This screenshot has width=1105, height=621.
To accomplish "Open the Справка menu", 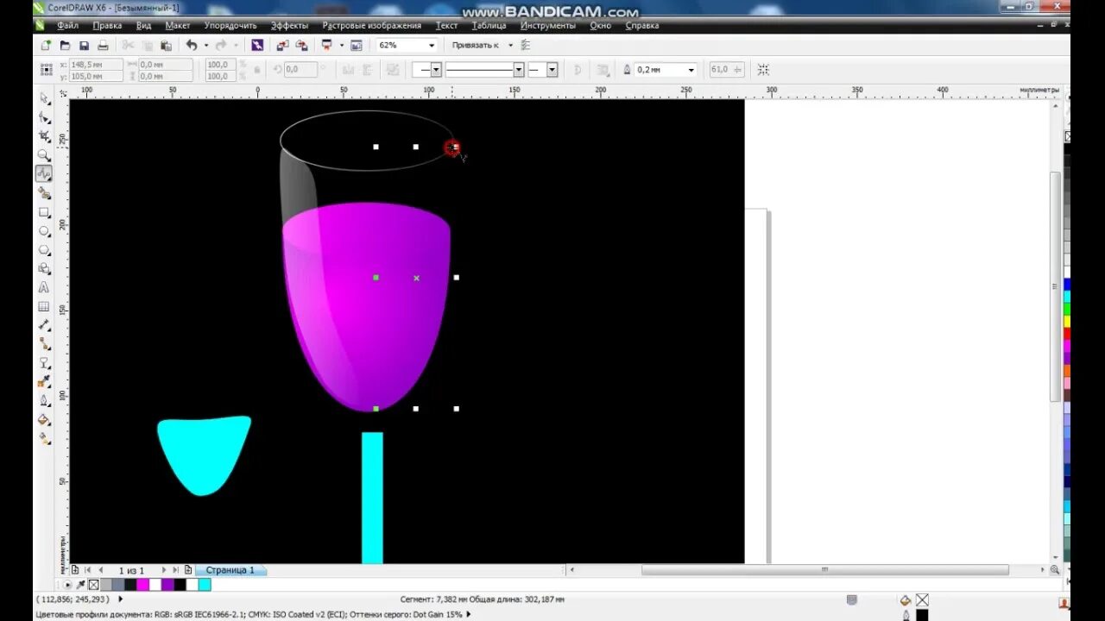I will 641,25.
